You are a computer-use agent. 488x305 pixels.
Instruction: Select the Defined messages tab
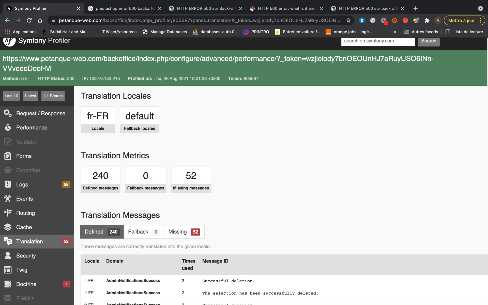102,232
